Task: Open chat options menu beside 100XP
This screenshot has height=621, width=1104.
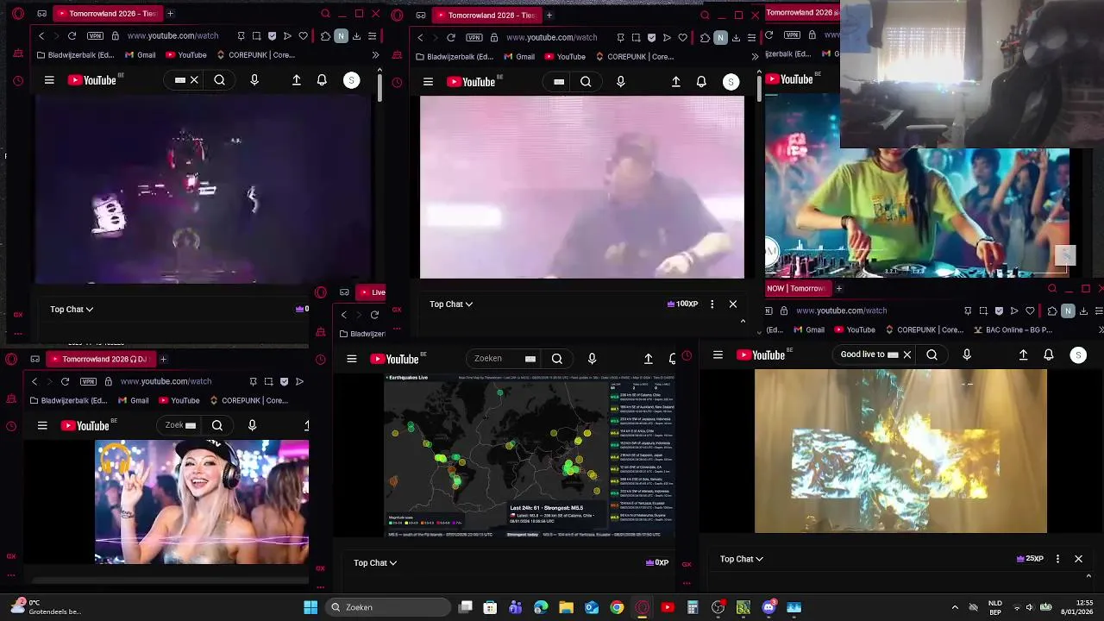Action: (x=712, y=304)
